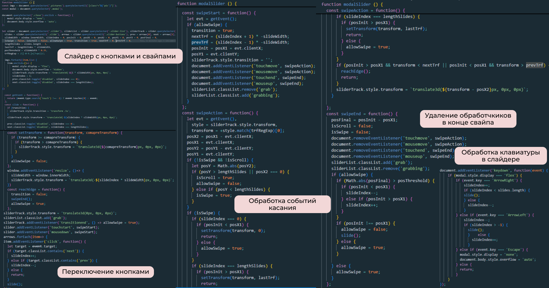Click "transform = +style.match(trfRegExp)[0];" line
The image size is (549, 288).
coord(238,131)
